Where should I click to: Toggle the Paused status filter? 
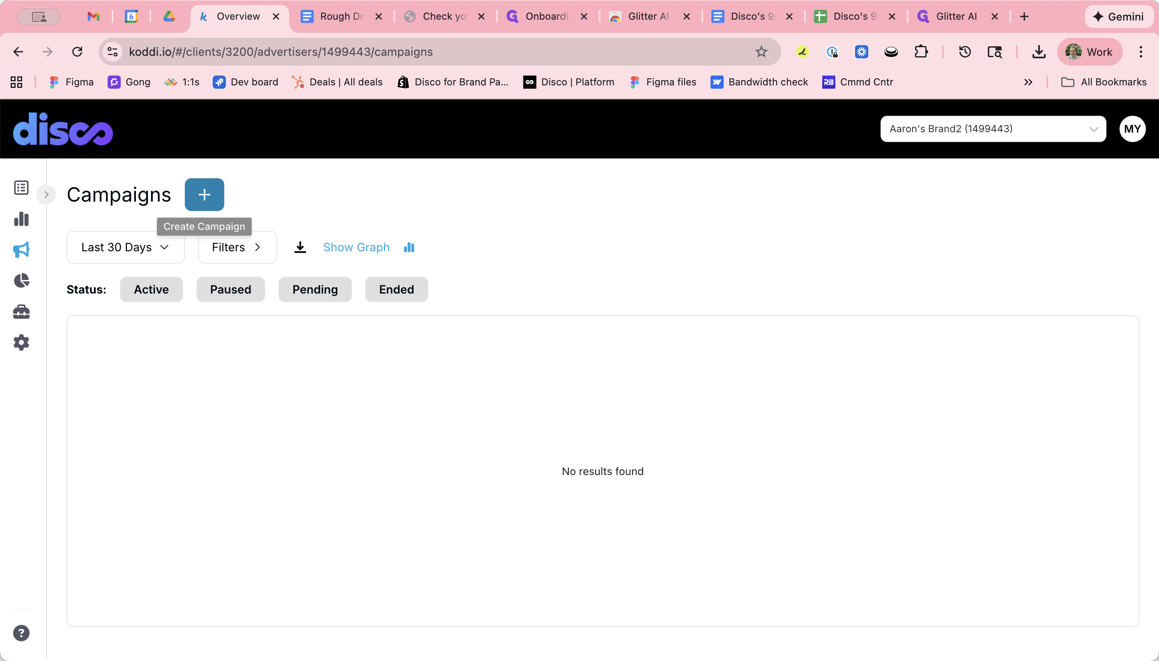231,289
